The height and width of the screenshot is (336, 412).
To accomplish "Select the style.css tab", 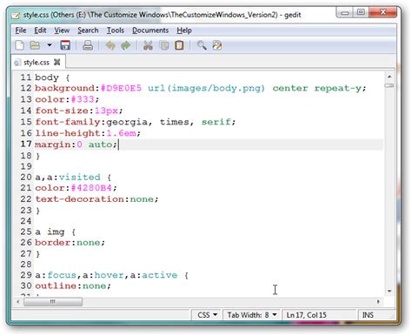I will click(x=37, y=63).
